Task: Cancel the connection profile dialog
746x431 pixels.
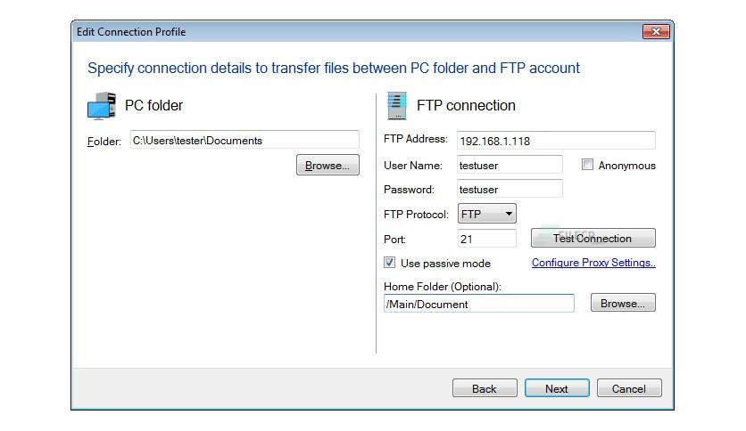Action: click(629, 388)
